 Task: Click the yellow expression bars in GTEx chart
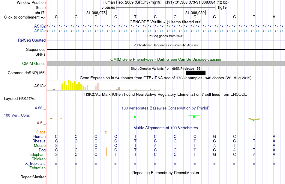click(75, 85)
